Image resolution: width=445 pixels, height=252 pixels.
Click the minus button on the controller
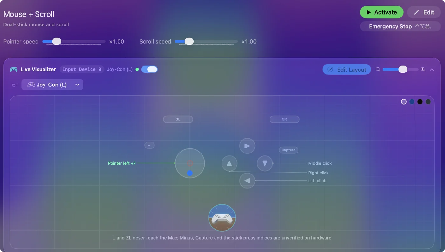(149, 145)
